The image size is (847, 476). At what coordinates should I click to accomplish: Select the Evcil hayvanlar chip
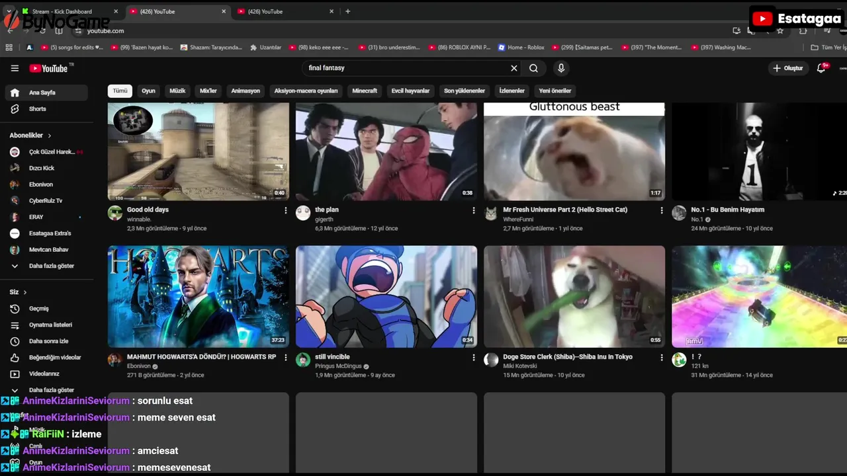[410, 91]
